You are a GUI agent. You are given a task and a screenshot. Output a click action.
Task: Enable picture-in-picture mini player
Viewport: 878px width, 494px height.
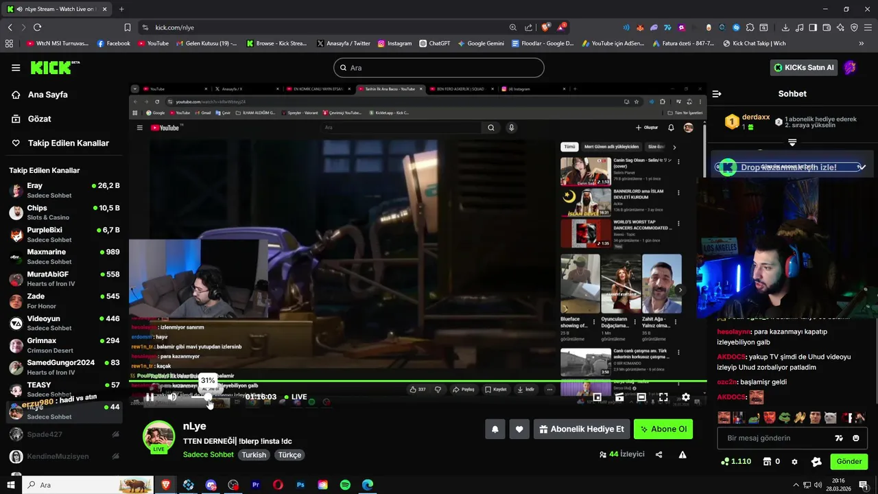click(x=597, y=397)
